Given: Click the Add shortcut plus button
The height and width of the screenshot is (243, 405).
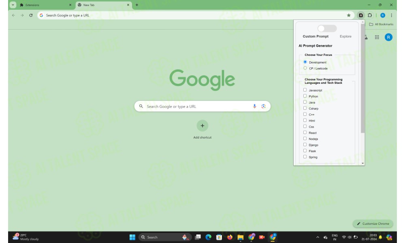Looking at the screenshot, I should click(x=202, y=126).
